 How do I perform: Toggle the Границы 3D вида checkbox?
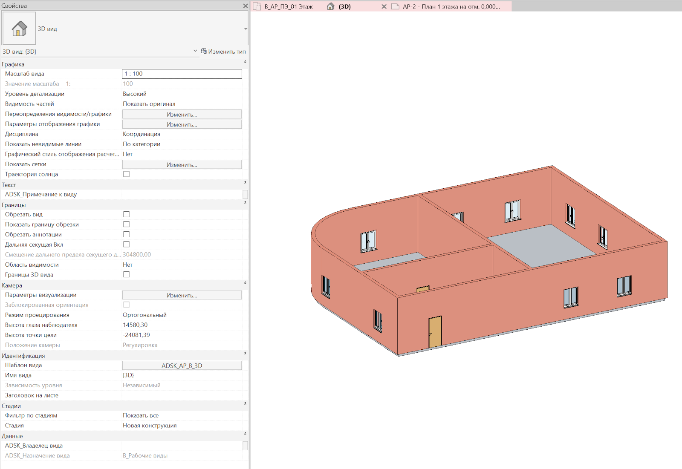click(127, 275)
